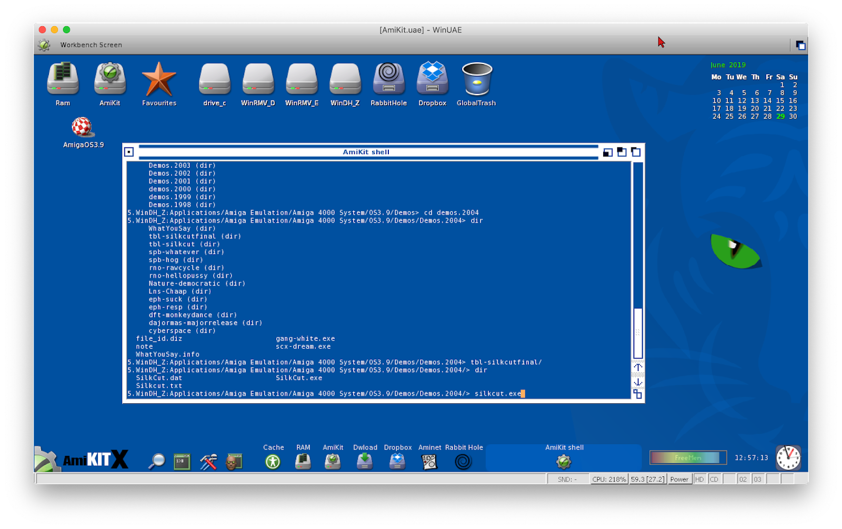Open the Ram disk icon
The image size is (842, 529).
(x=63, y=79)
